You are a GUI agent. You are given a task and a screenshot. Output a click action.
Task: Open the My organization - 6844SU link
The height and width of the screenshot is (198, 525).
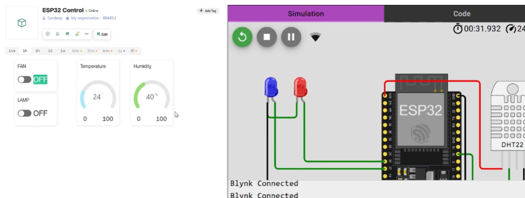(91, 18)
